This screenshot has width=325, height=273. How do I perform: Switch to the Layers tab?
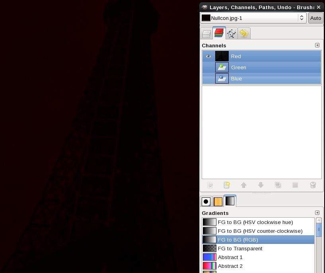pyautogui.click(x=206, y=33)
